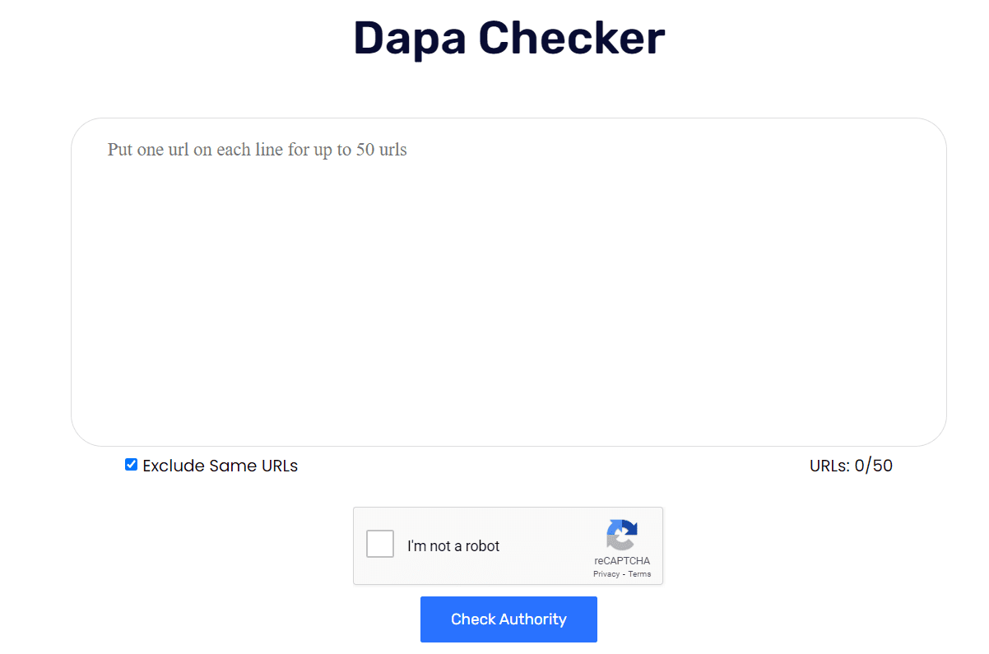The height and width of the screenshot is (654, 989).
Task: Click the Dapa Checker page heading
Action: pos(508,38)
